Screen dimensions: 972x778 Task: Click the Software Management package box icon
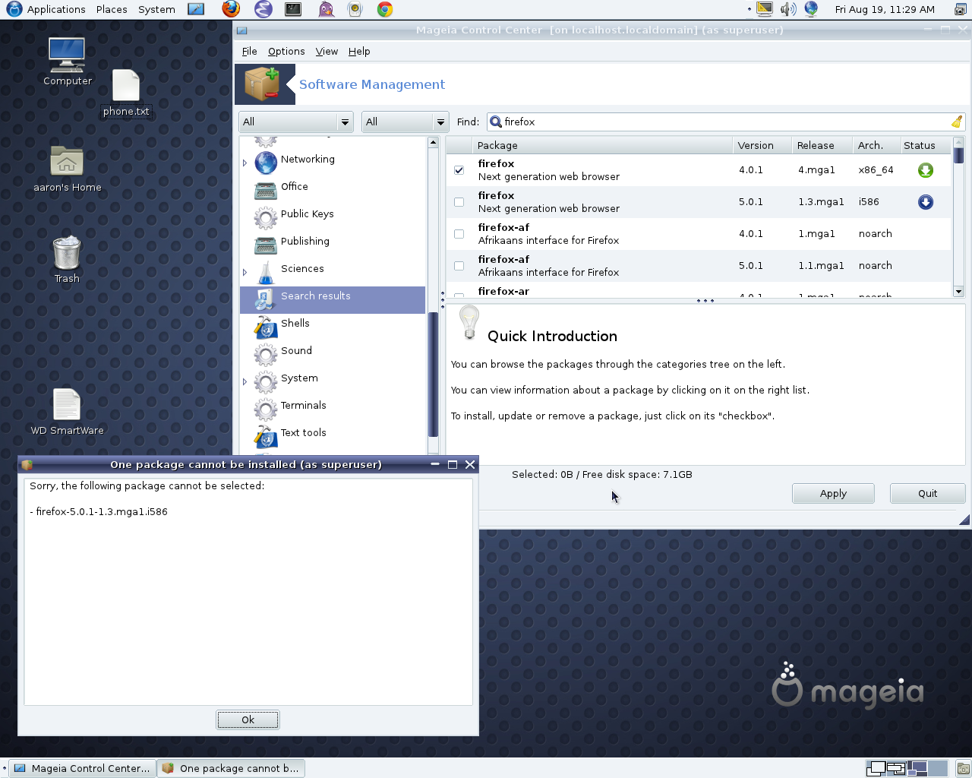coord(263,84)
